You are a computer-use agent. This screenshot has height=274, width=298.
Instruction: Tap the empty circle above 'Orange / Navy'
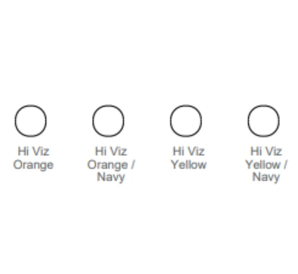(x=108, y=121)
